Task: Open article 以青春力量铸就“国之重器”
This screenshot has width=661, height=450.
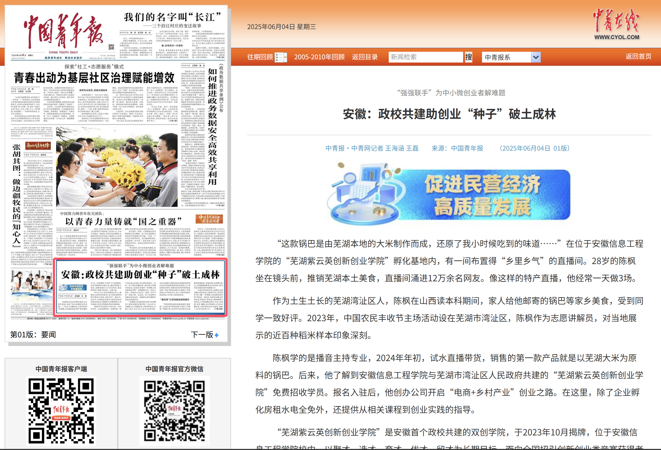Action: pyautogui.click(x=123, y=221)
